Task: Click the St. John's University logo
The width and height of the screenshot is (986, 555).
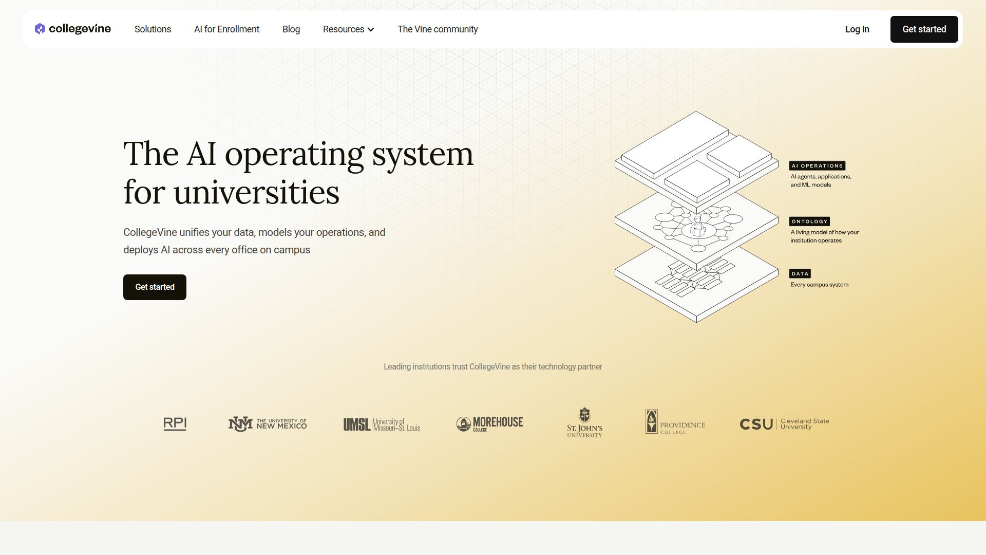Action: point(584,423)
